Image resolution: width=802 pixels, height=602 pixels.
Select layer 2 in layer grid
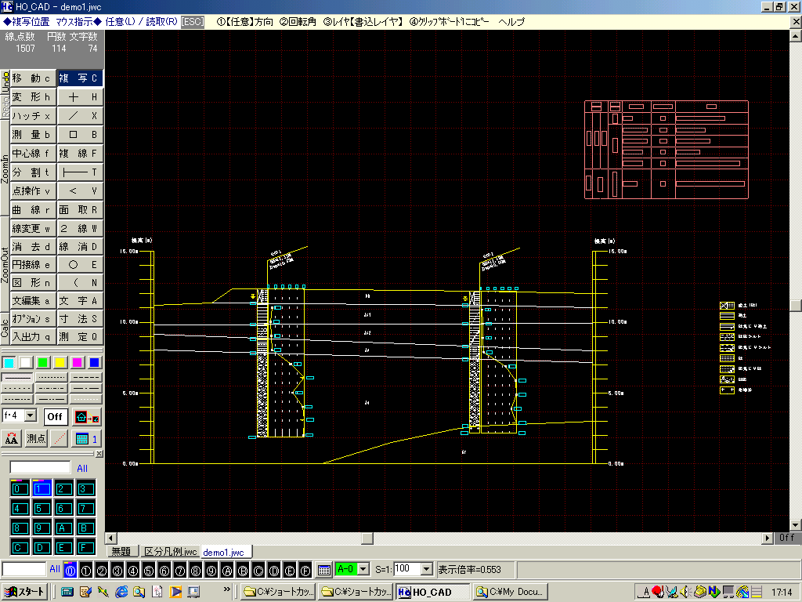(63, 489)
